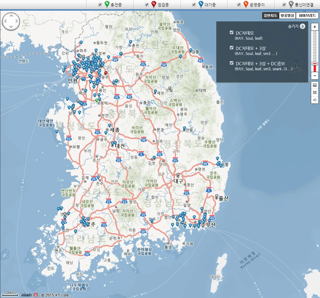Click the 대전 city label
Viewport: 320px width, 298px height.
120,146
